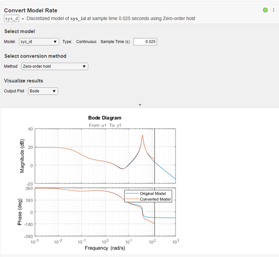Edit the sys_d output variable name box
279x257 pixels.
11,18
